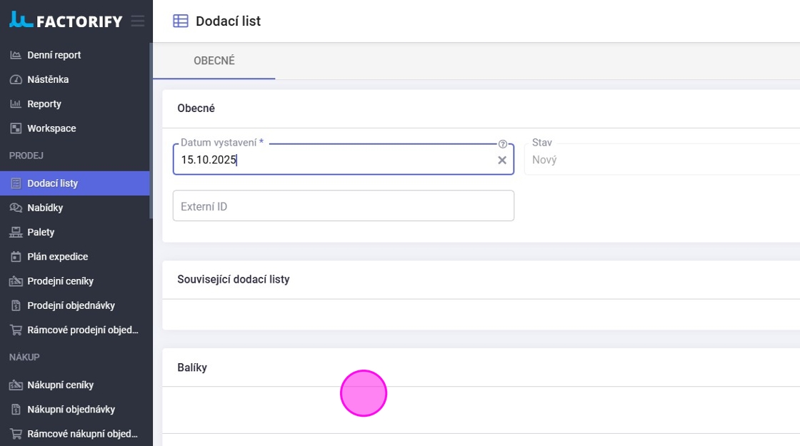Open Nabídky in the sidebar

pos(45,208)
